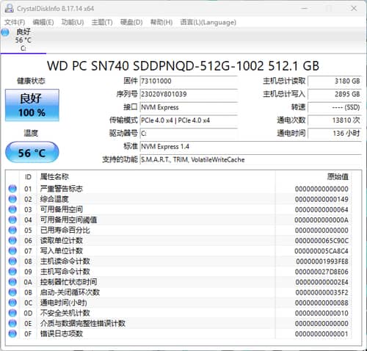Image resolution: width=367 pixels, height=351 pixels.
Task: Click status orb beside 主机读命令计数 row
Action: [12, 261]
